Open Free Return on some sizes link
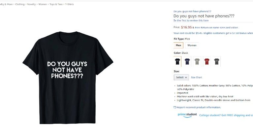 pos(216,28)
